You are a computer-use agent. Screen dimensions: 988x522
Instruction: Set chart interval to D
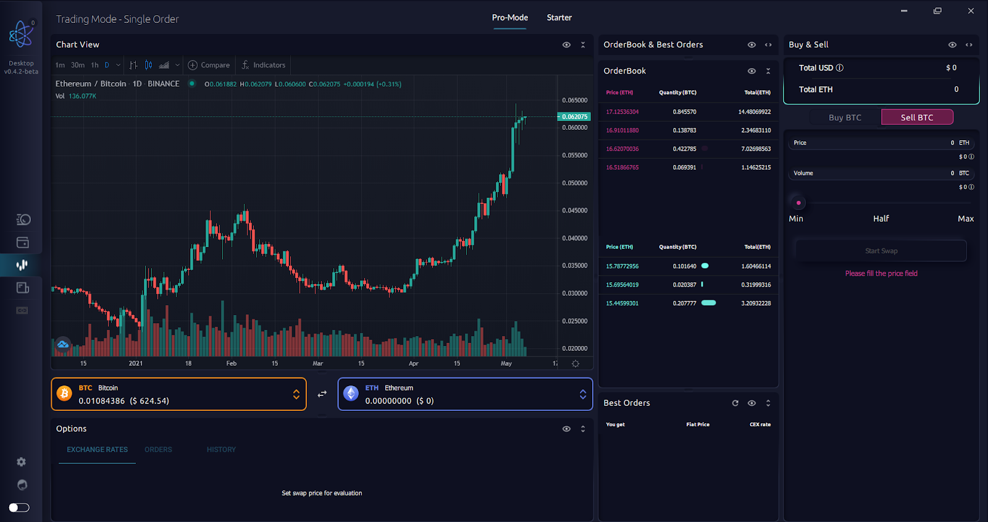(107, 65)
